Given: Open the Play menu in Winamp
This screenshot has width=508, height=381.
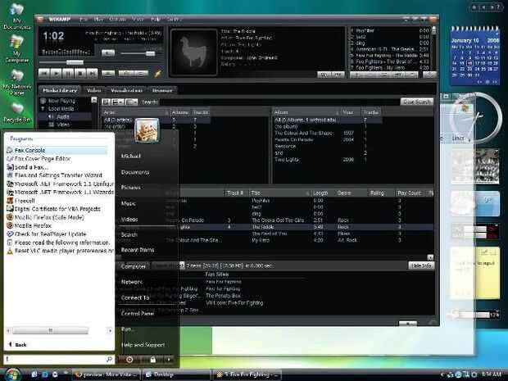Looking at the screenshot, I should tap(98, 20).
